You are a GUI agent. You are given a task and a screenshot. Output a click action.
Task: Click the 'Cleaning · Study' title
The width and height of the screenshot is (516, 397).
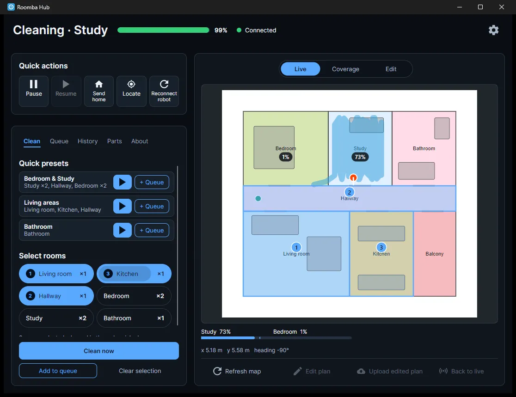click(60, 30)
